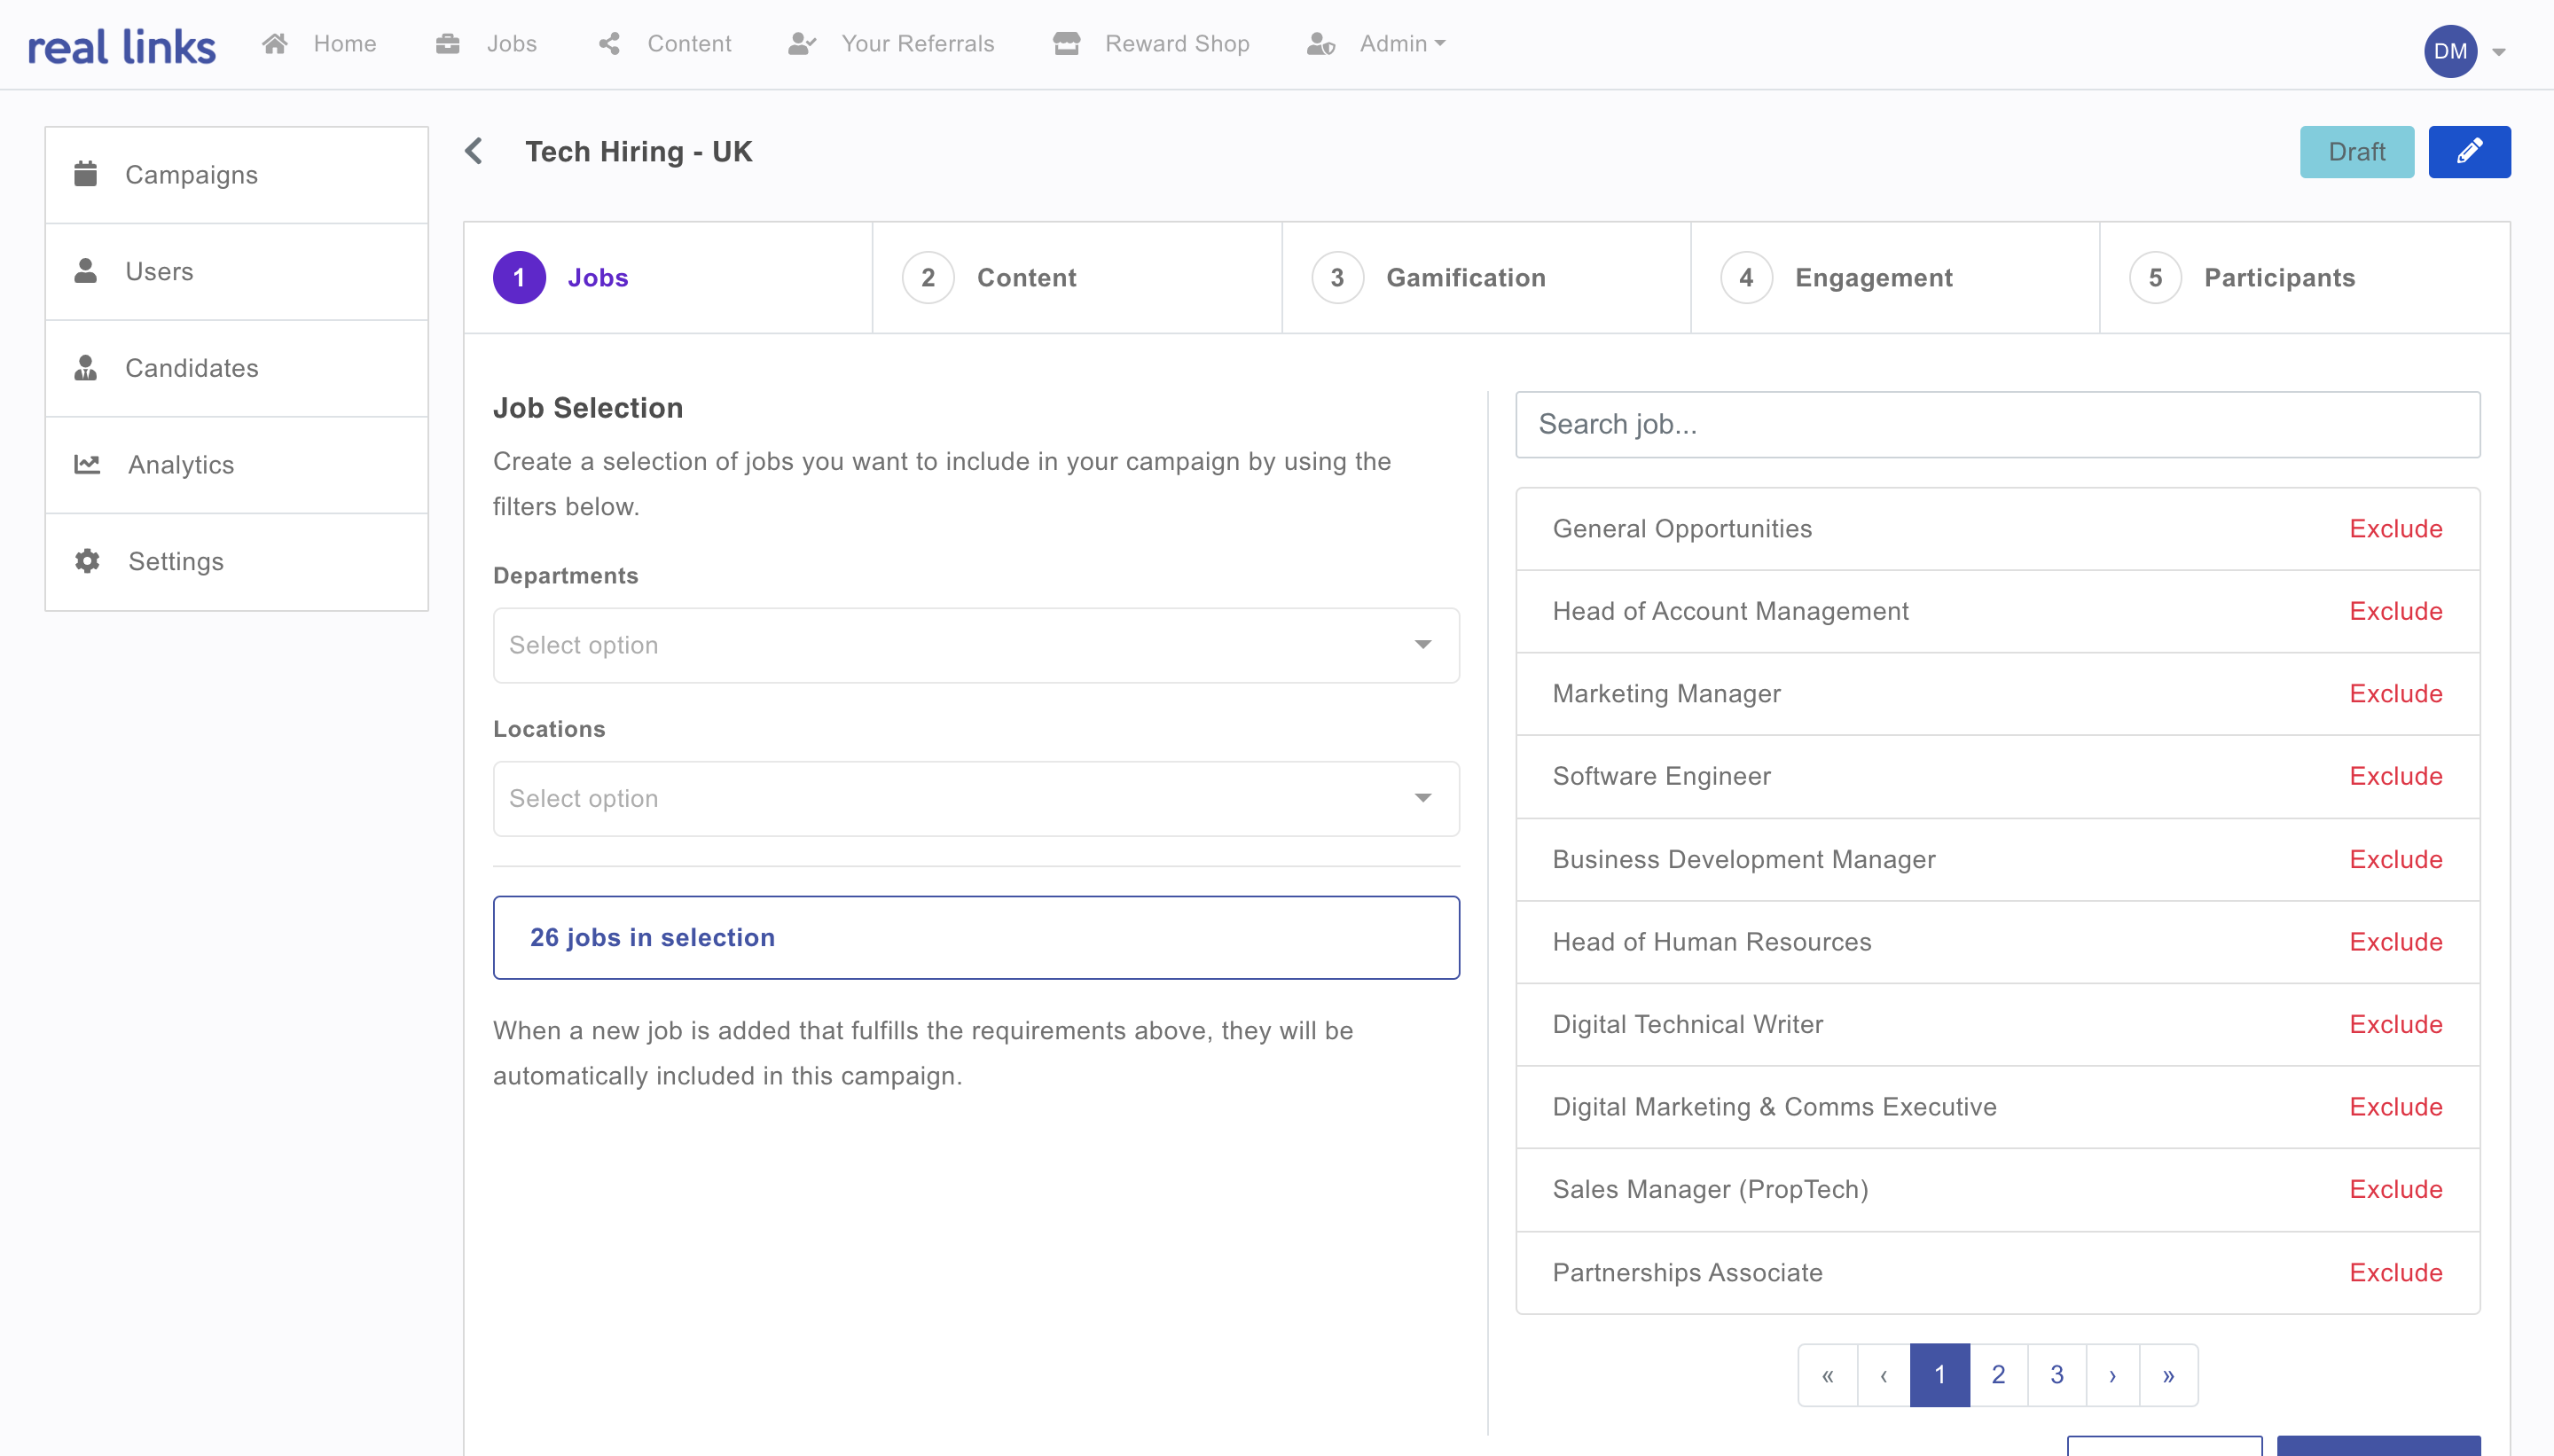Click the Search job input field
The height and width of the screenshot is (1456, 2554).
coord(1997,425)
